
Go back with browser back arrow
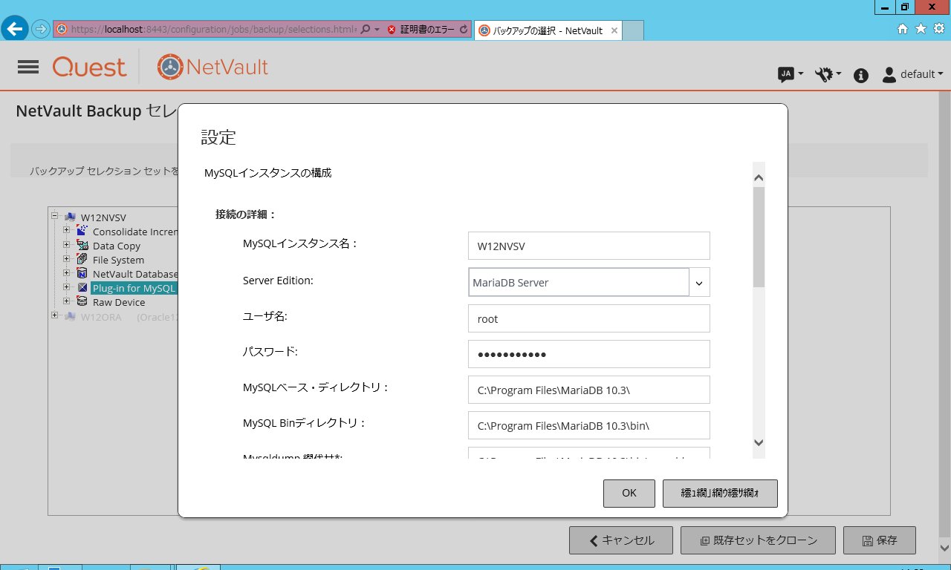tap(16, 29)
